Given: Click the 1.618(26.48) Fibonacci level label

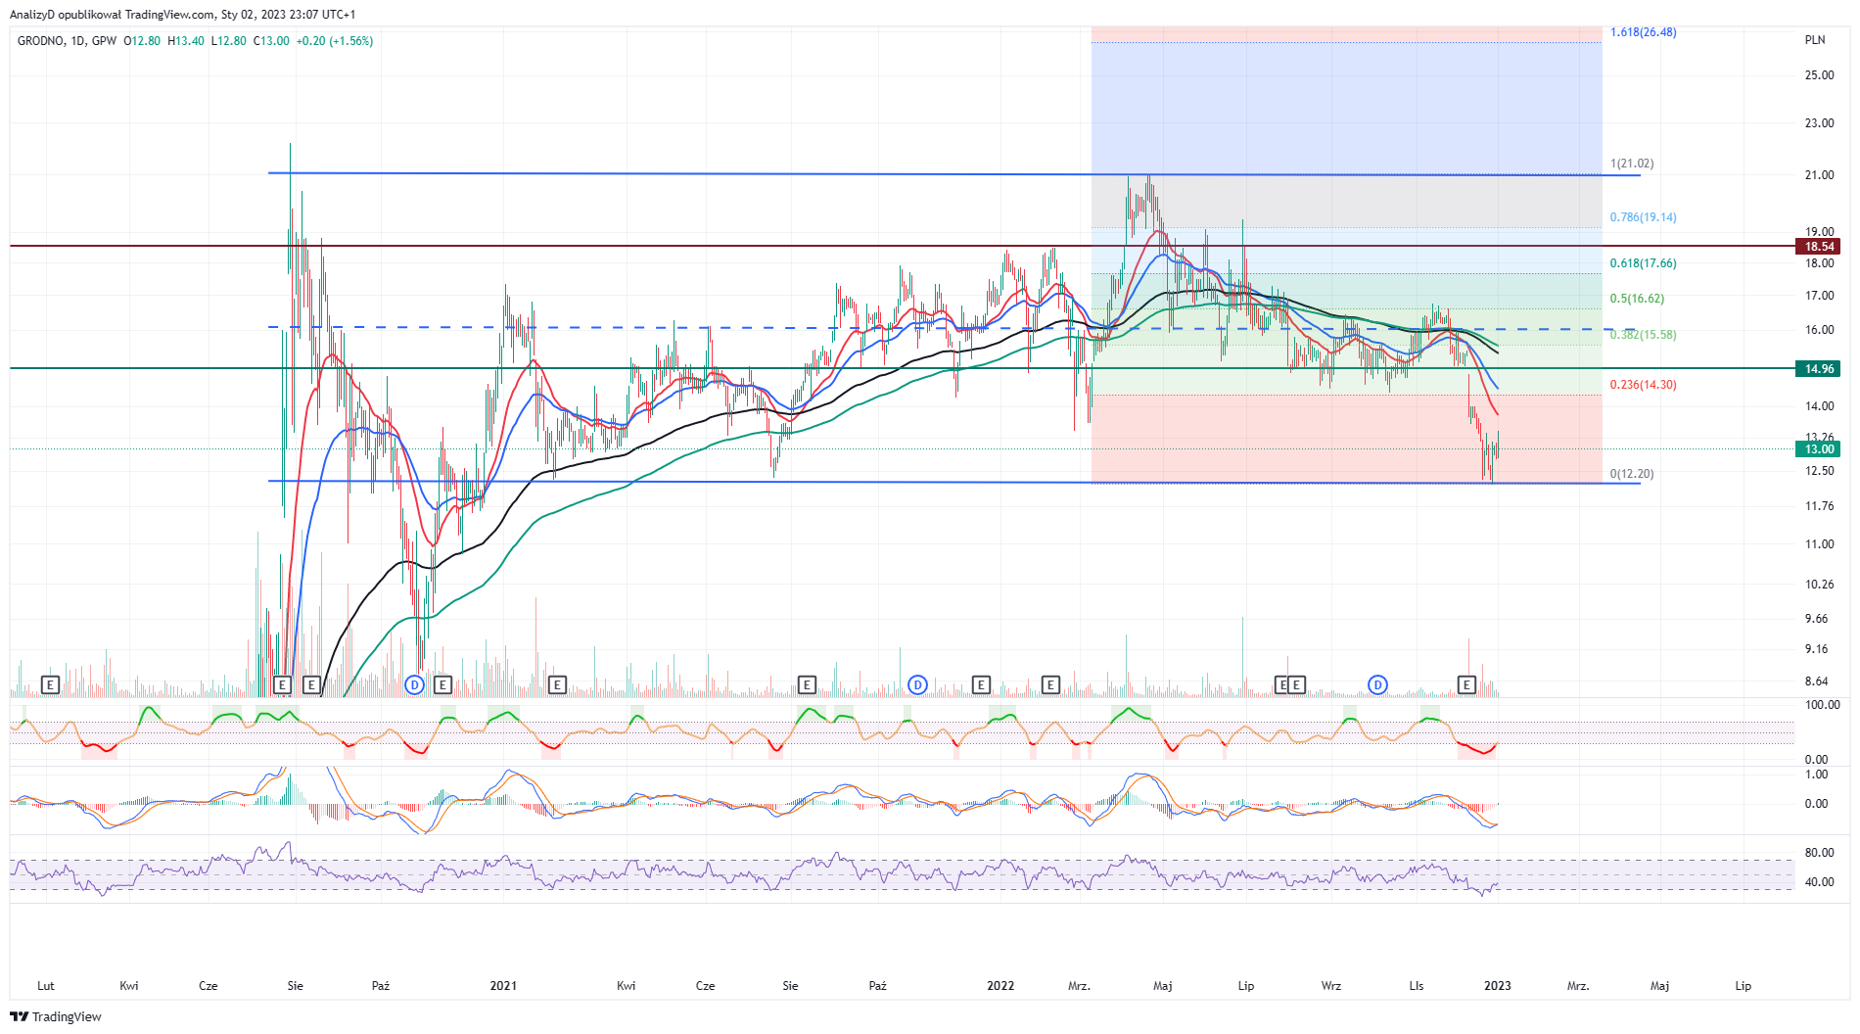Looking at the screenshot, I should click(1643, 32).
